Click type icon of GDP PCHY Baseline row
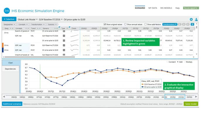Viewport: 201px width, 117px height. pyautogui.click(x=64, y=45)
